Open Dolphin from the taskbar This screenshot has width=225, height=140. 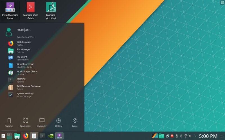click(x=17, y=136)
